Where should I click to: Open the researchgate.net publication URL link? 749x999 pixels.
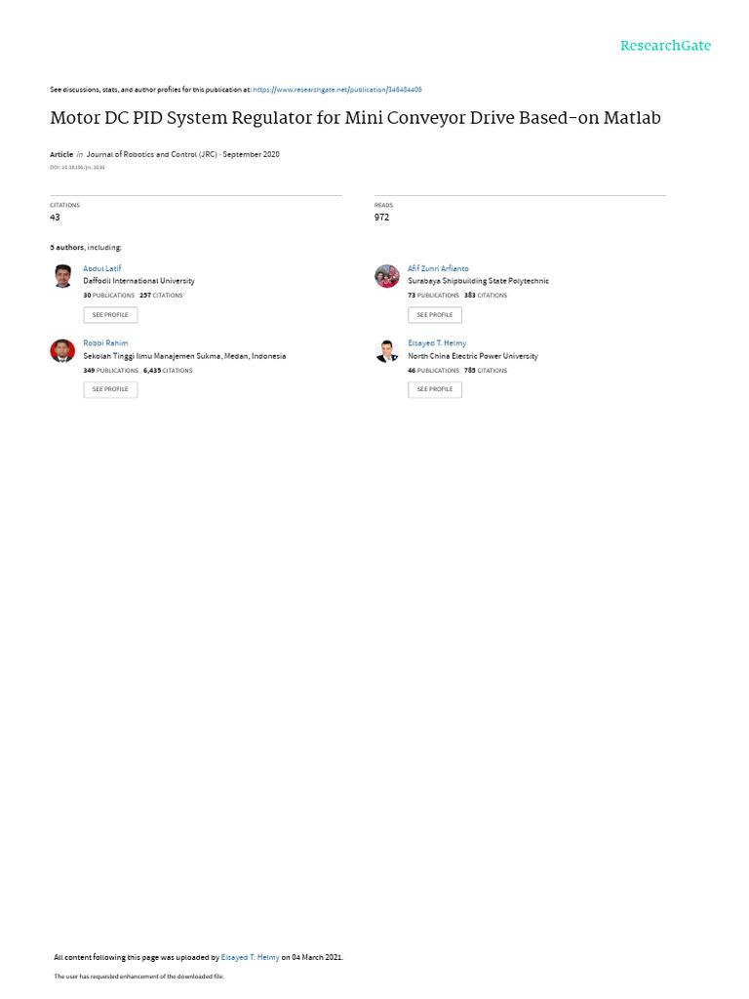tap(336, 90)
